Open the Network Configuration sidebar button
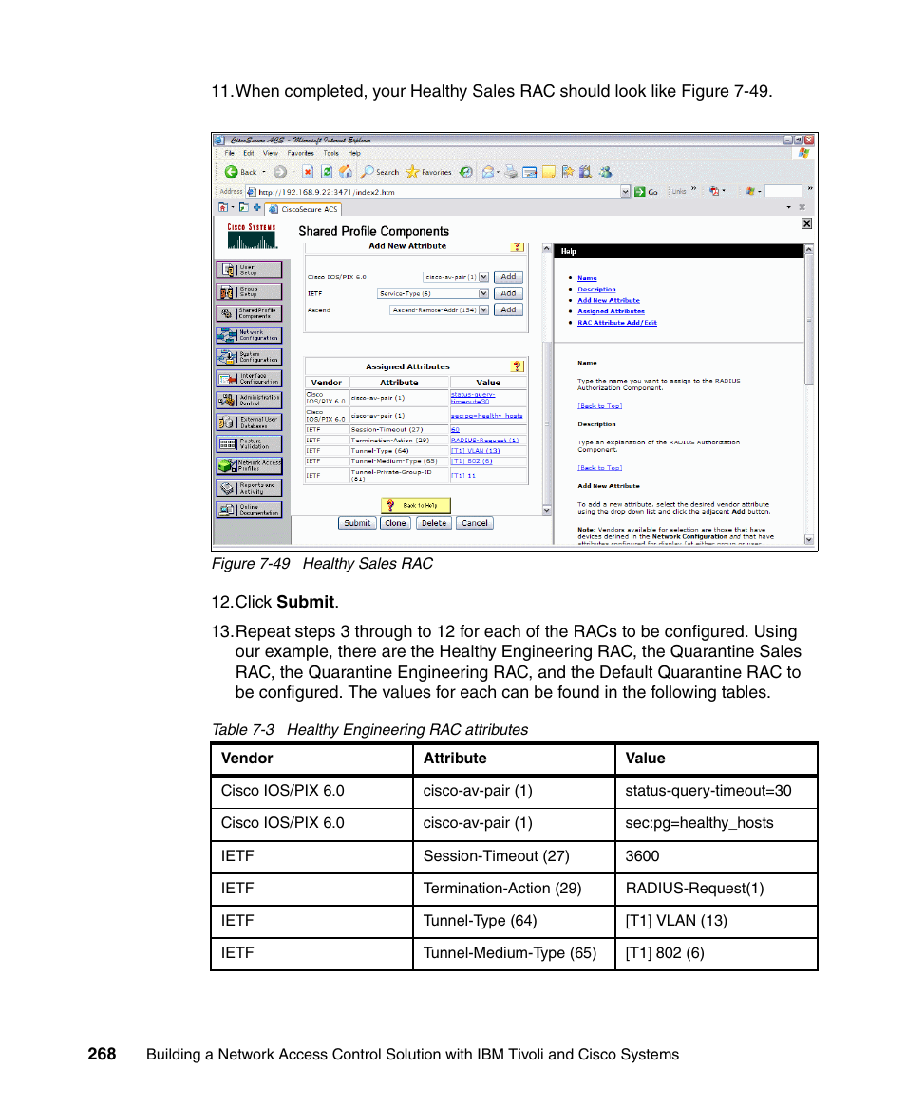906x1106 pixels. pos(249,335)
